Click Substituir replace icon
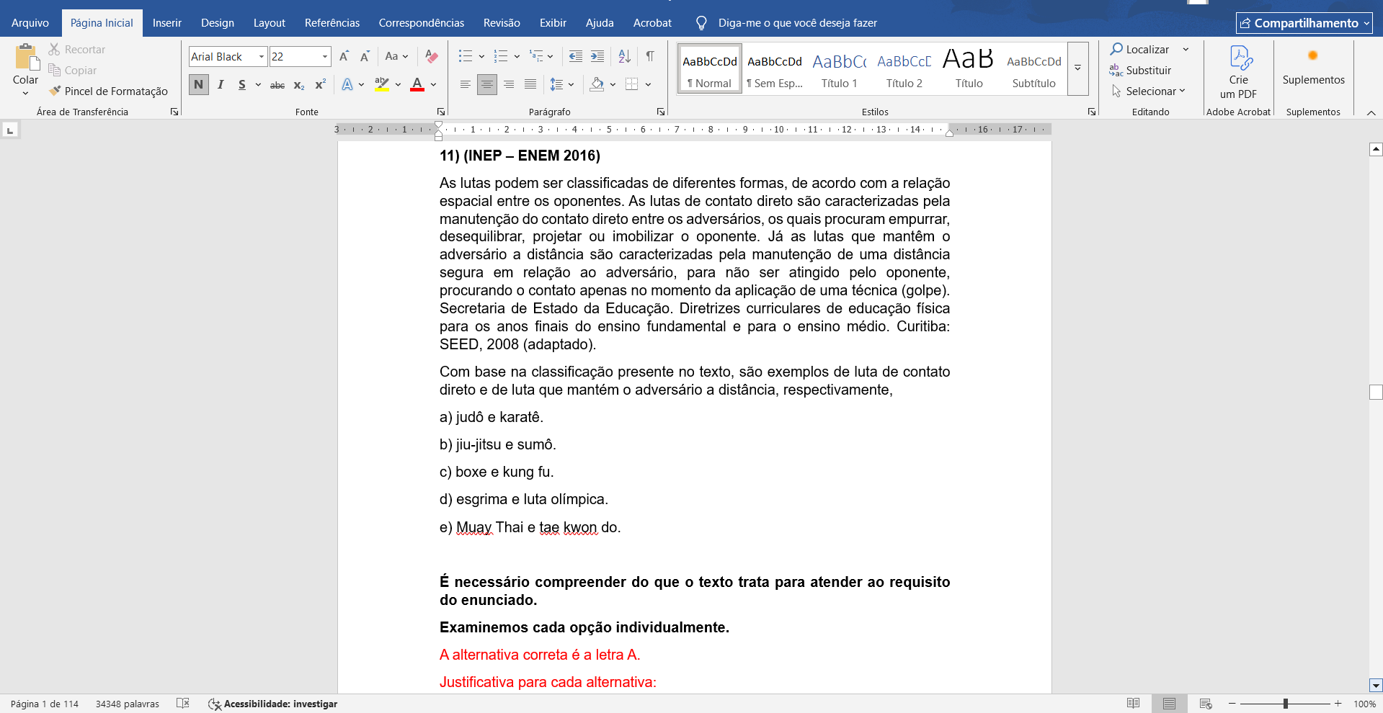This screenshot has height=713, width=1383. coord(1116,70)
